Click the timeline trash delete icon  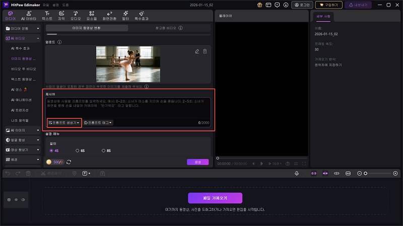[28, 174]
